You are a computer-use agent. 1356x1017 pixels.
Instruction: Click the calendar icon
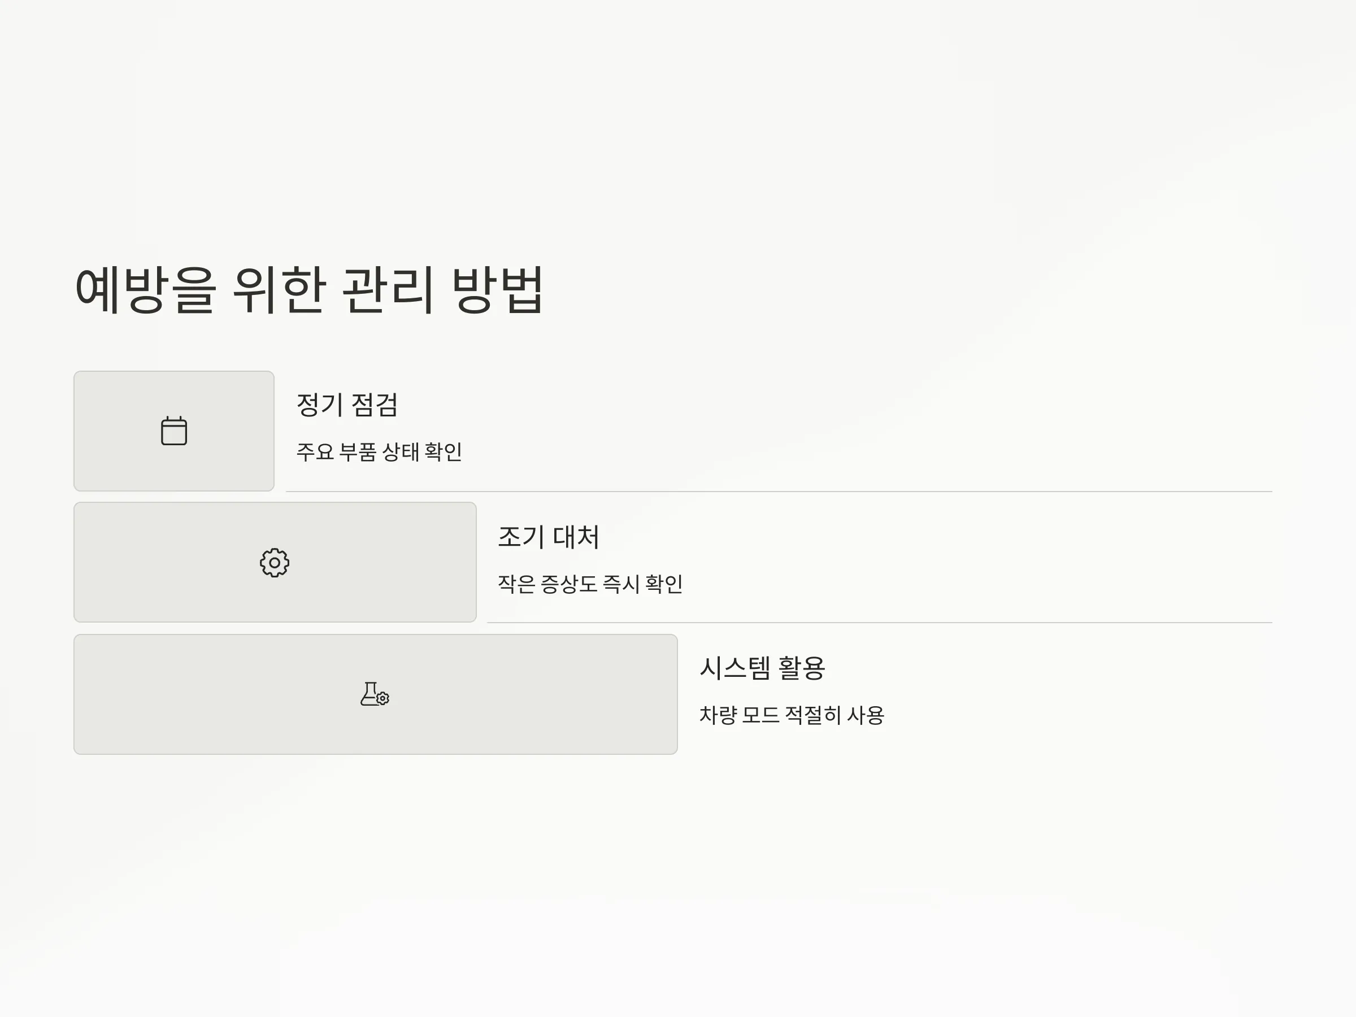174,431
